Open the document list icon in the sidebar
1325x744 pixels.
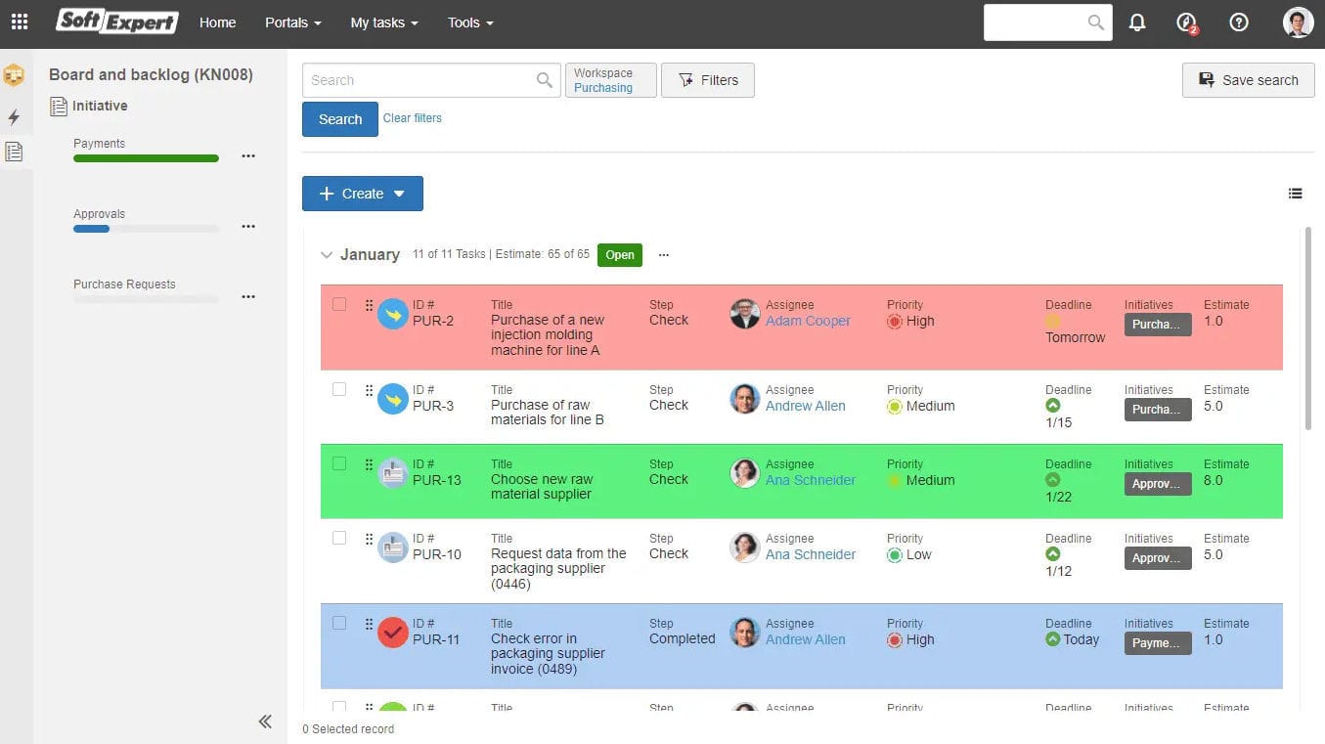tap(14, 152)
